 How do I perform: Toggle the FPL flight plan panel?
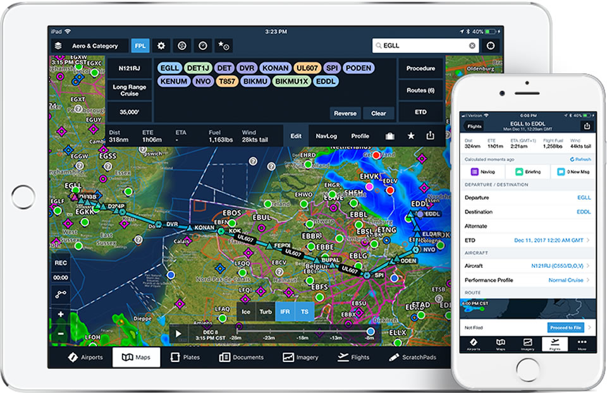[x=140, y=45]
